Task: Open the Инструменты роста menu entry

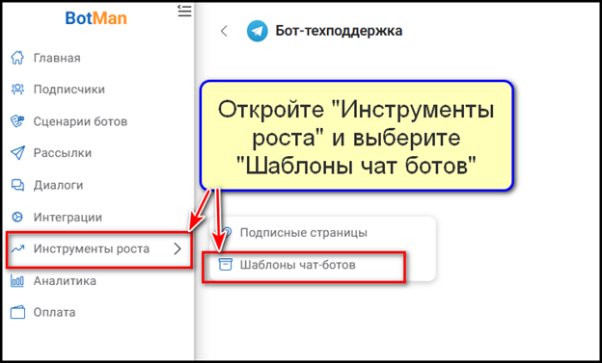Action: point(99,248)
